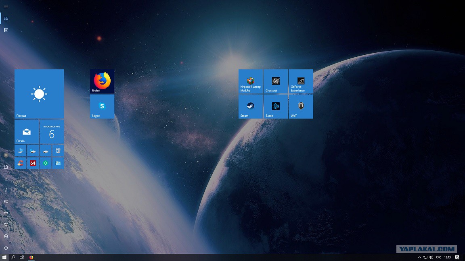
Task: Launch Skype from its Start tile
Action: pos(102,106)
